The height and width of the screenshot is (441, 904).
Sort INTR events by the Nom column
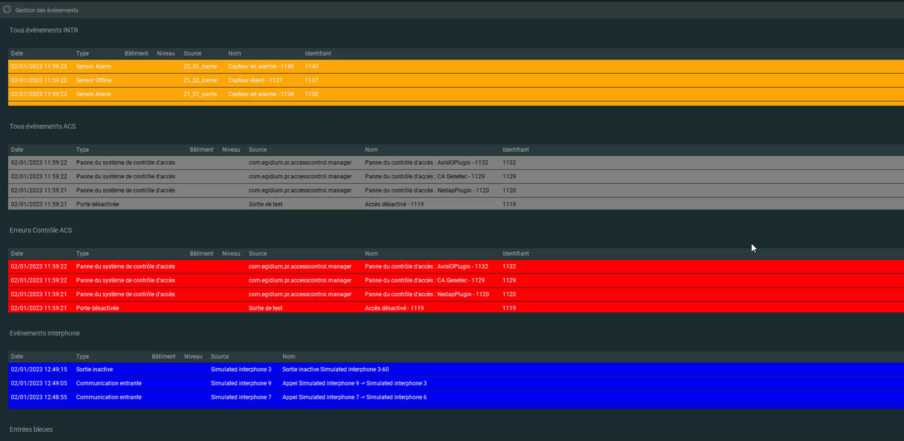[234, 53]
